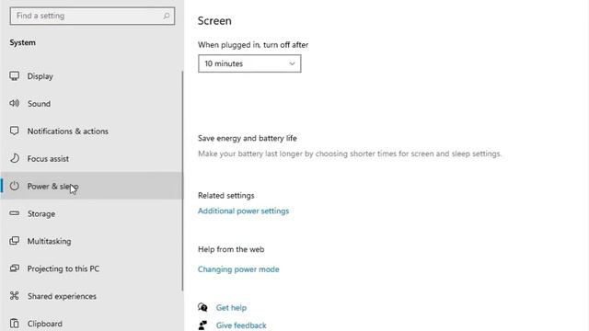
Task: Open Shared experiences settings
Action: pyautogui.click(x=92, y=296)
